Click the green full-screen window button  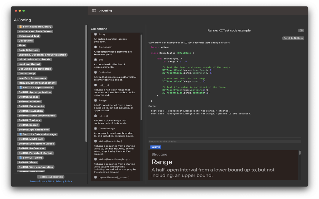point(24,11)
